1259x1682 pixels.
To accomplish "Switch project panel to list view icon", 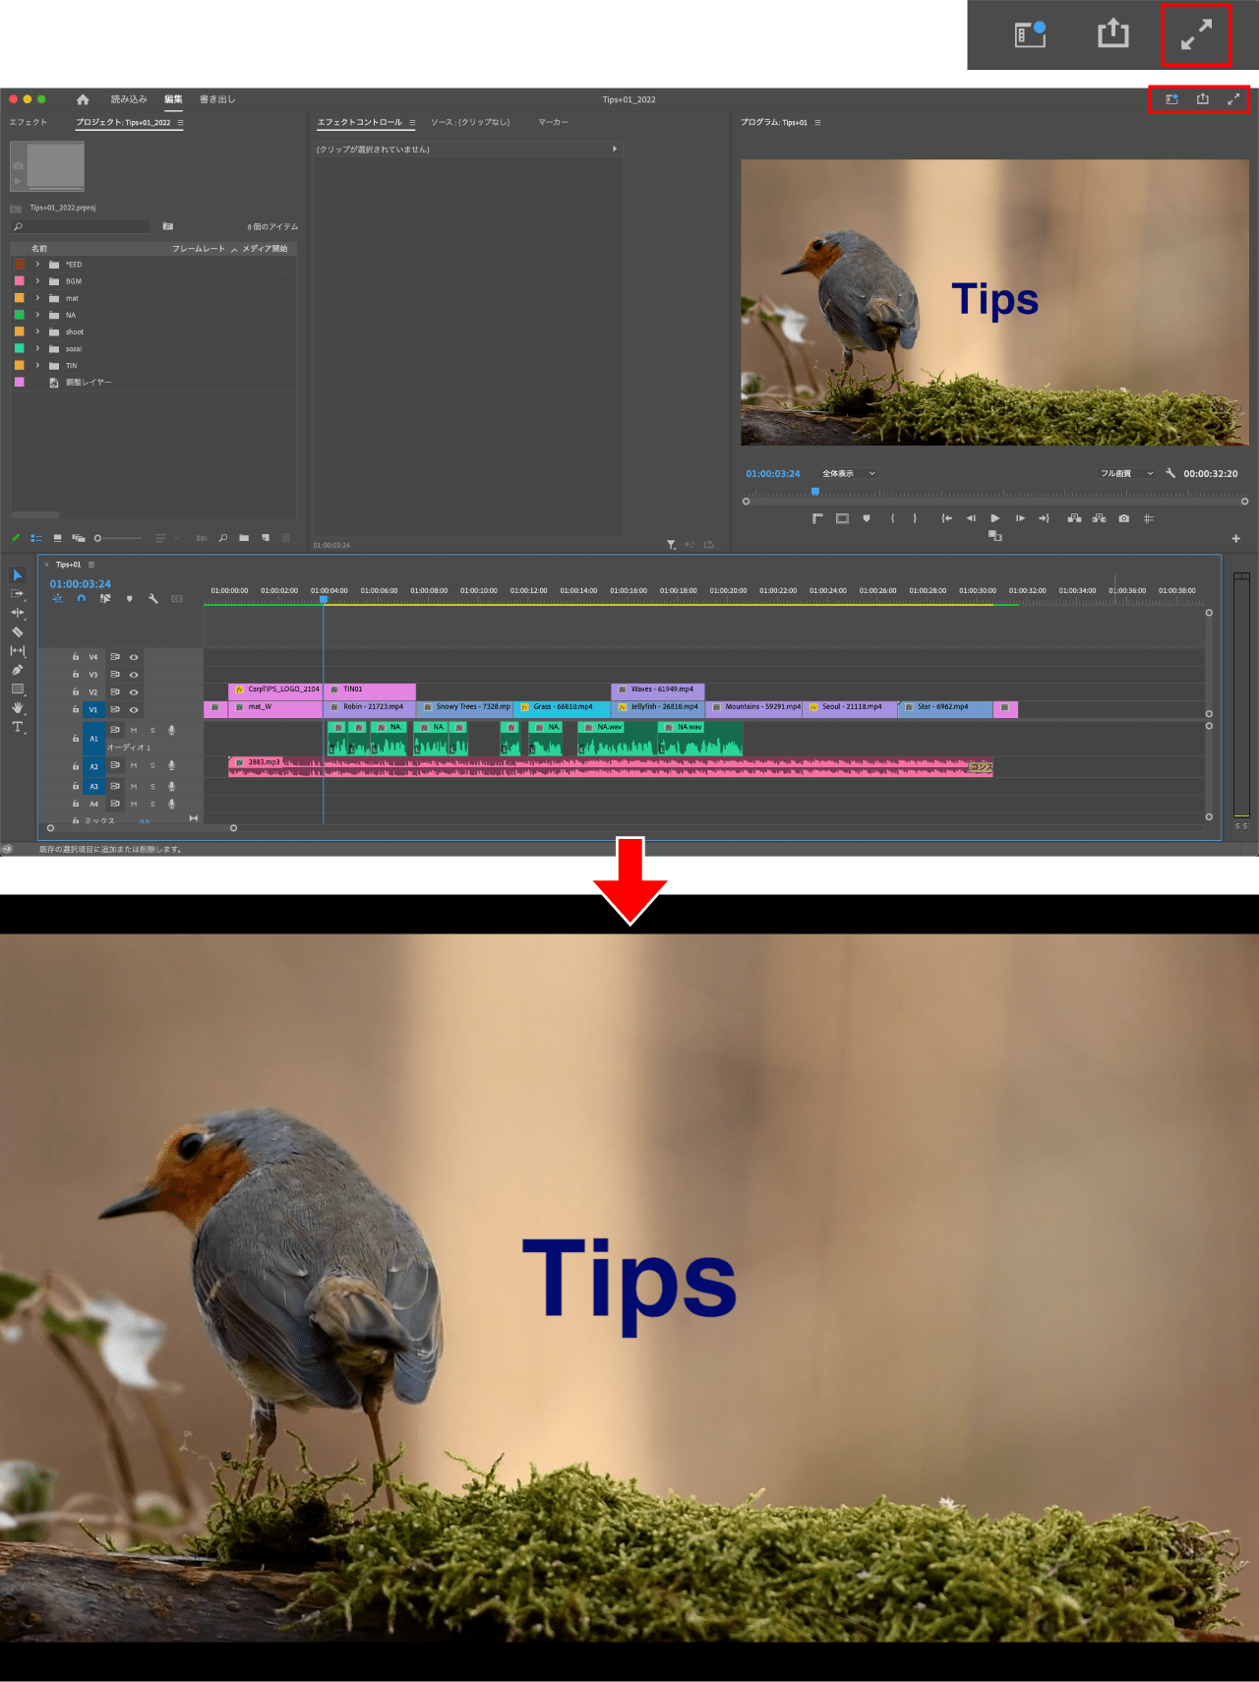I will [x=36, y=538].
